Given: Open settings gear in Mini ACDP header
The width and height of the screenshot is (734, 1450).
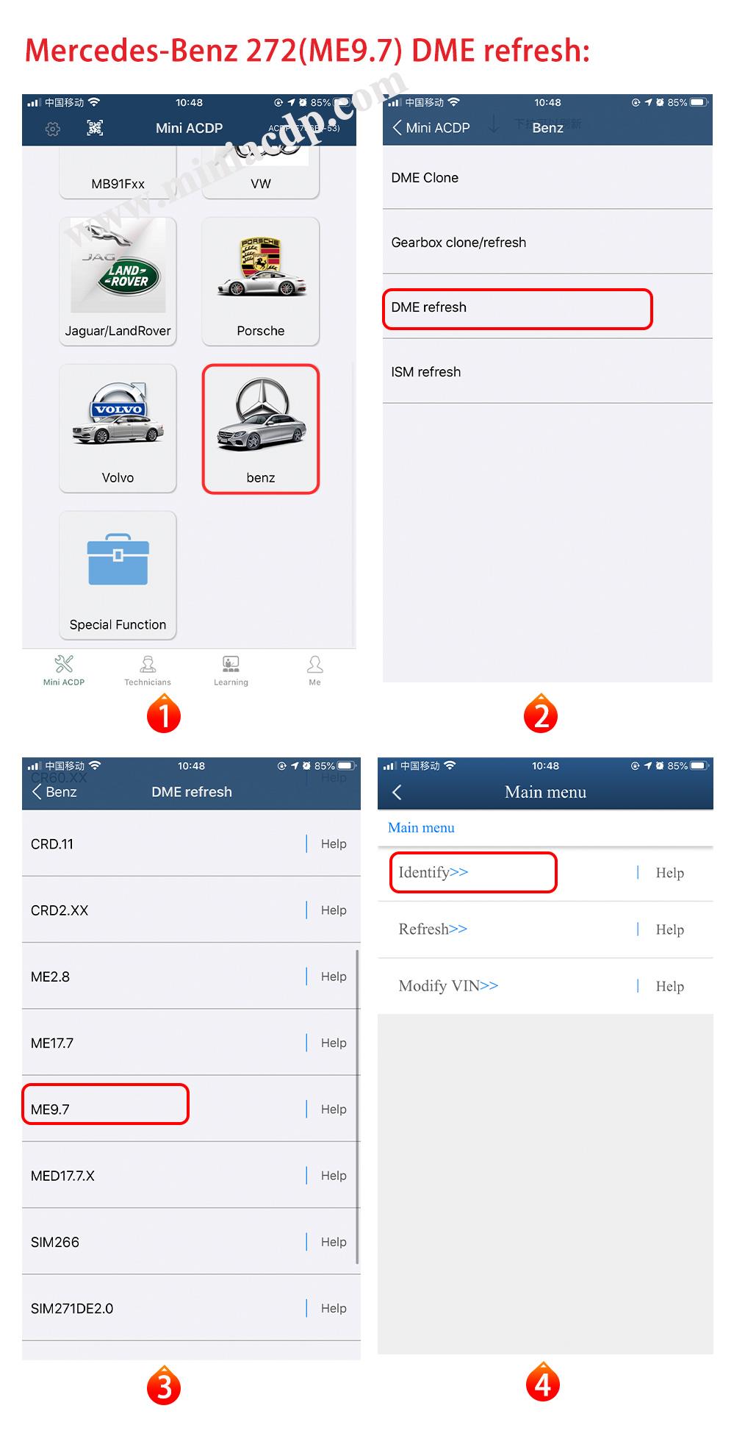Looking at the screenshot, I should tap(53, 129).
